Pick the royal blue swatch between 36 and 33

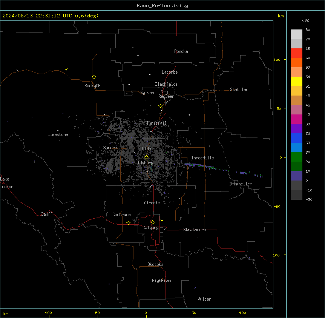click(296, 138)
